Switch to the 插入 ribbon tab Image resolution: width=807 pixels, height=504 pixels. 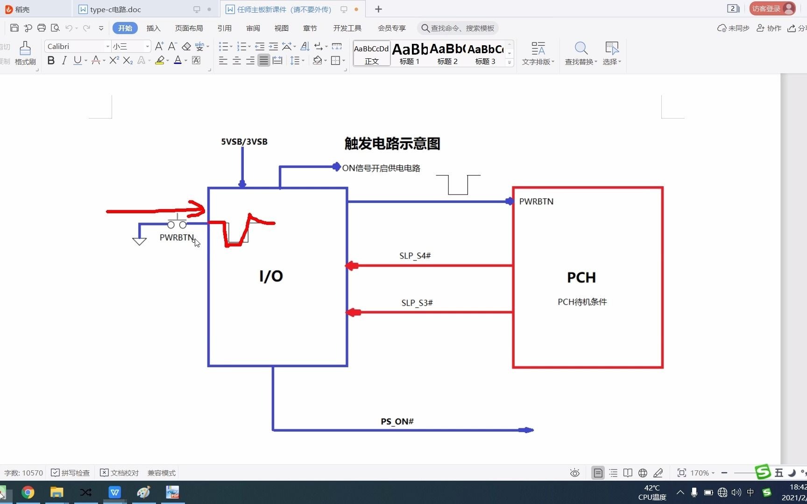tap(153, 28)
